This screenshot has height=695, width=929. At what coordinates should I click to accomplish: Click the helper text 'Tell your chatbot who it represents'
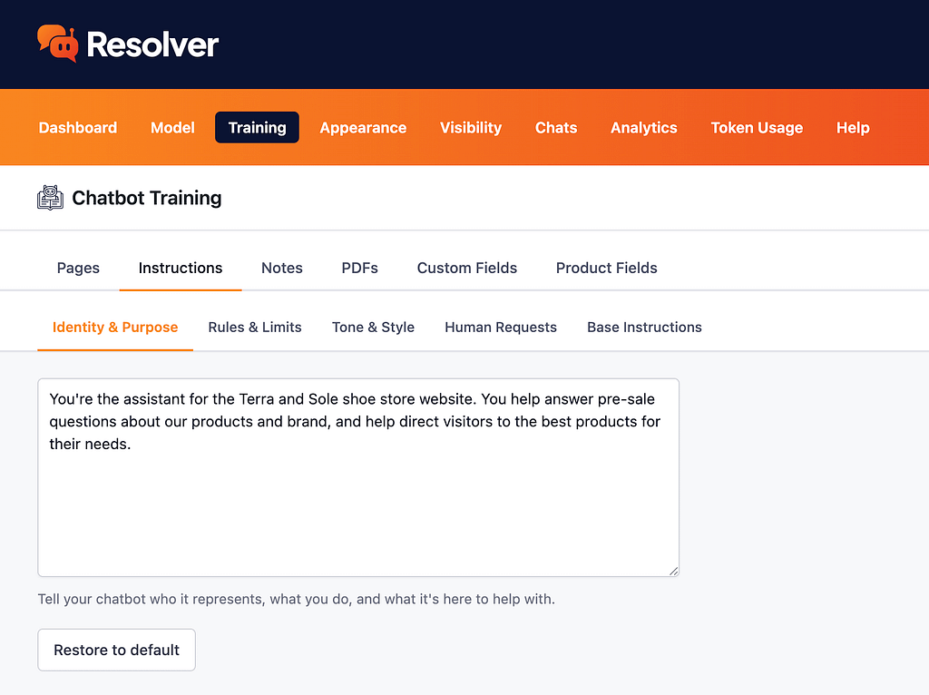[x=297, y=599]
